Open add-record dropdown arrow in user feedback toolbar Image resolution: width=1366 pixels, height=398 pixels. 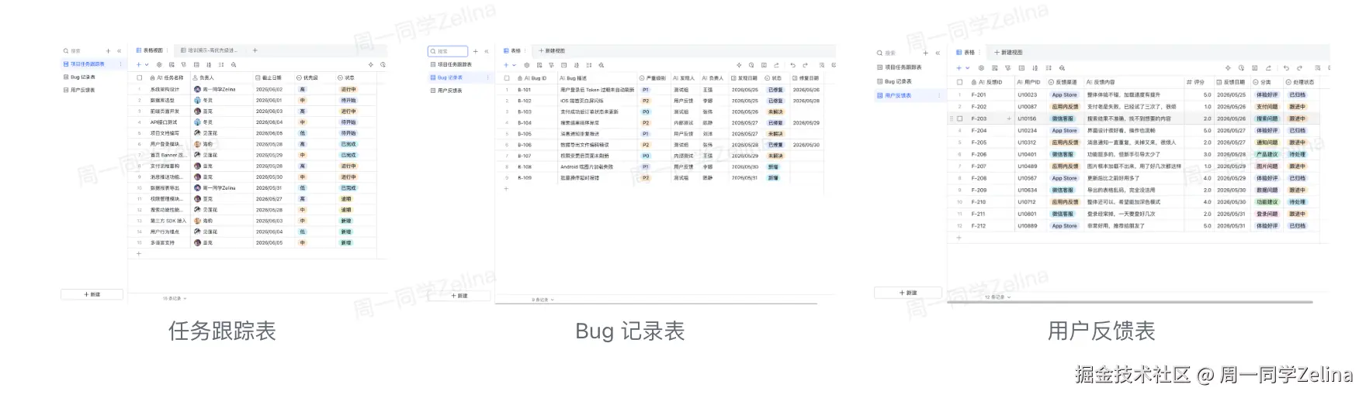[968, 68]
